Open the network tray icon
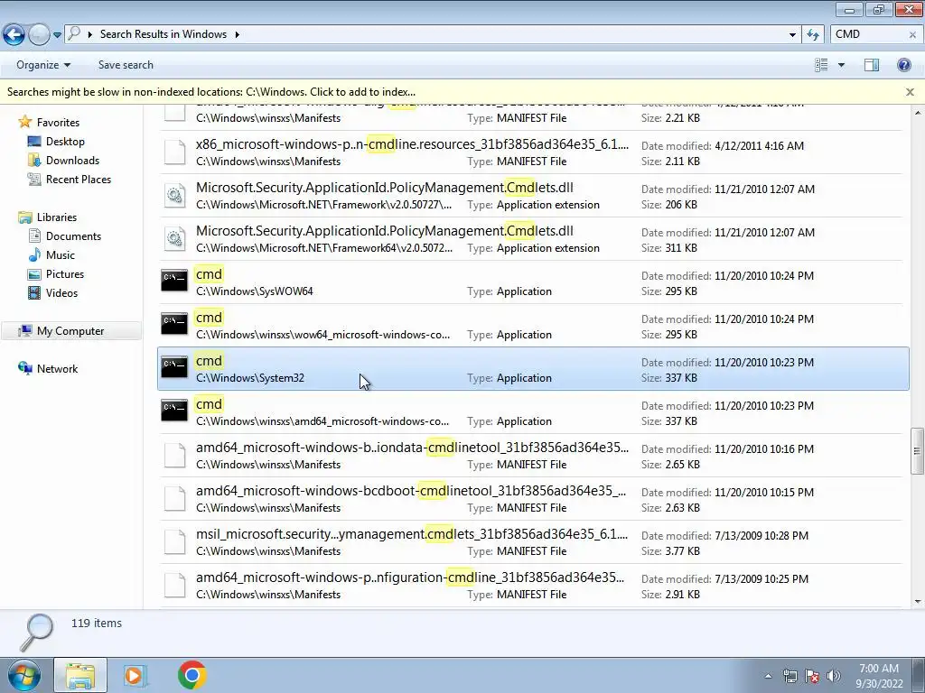This screenshot has height=693, width=925. point(790,676)
